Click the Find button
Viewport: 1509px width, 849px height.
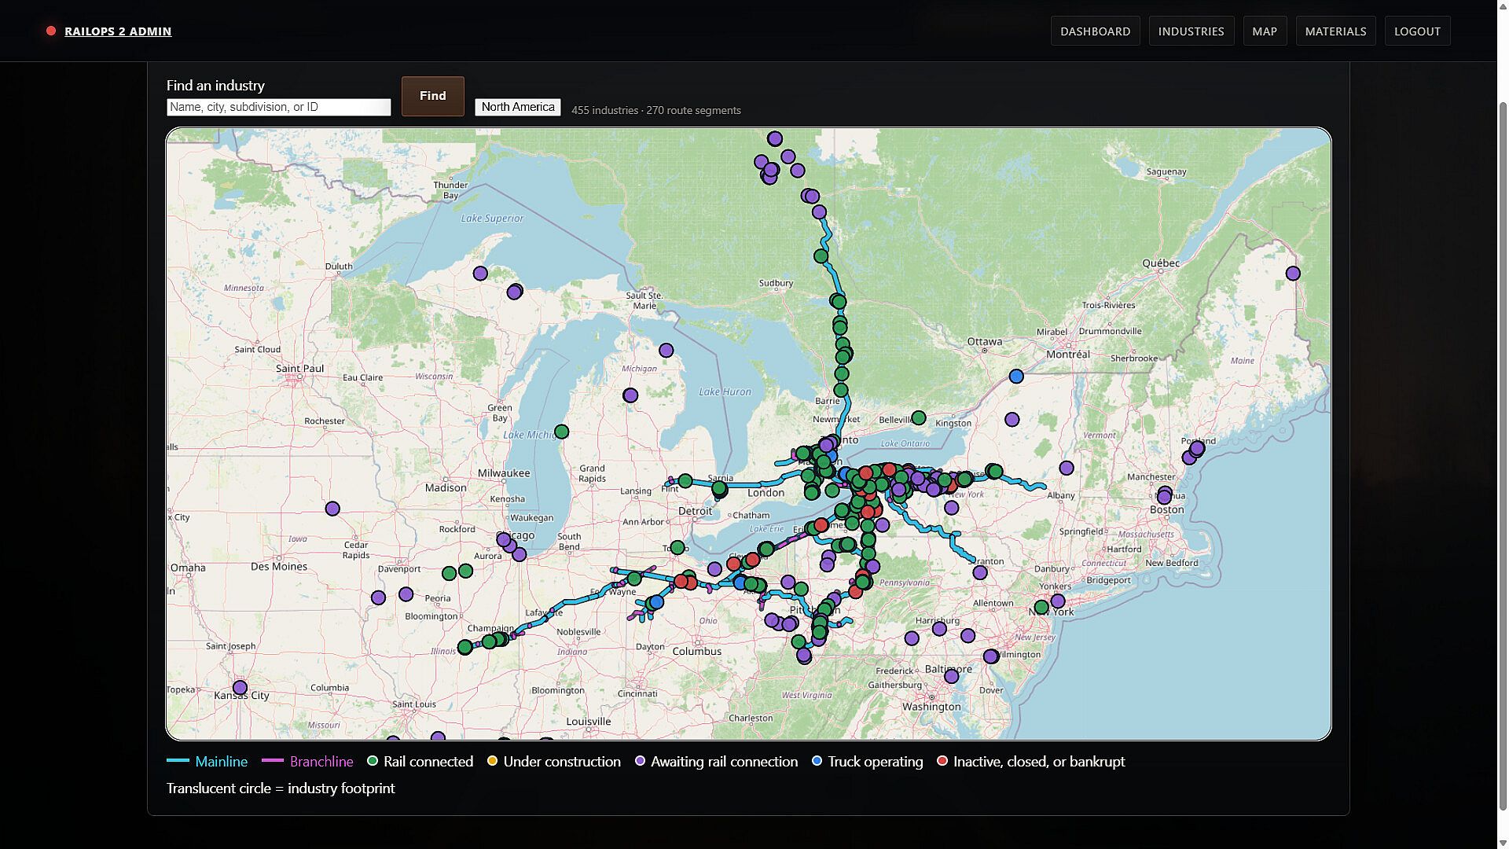(432, 96)
